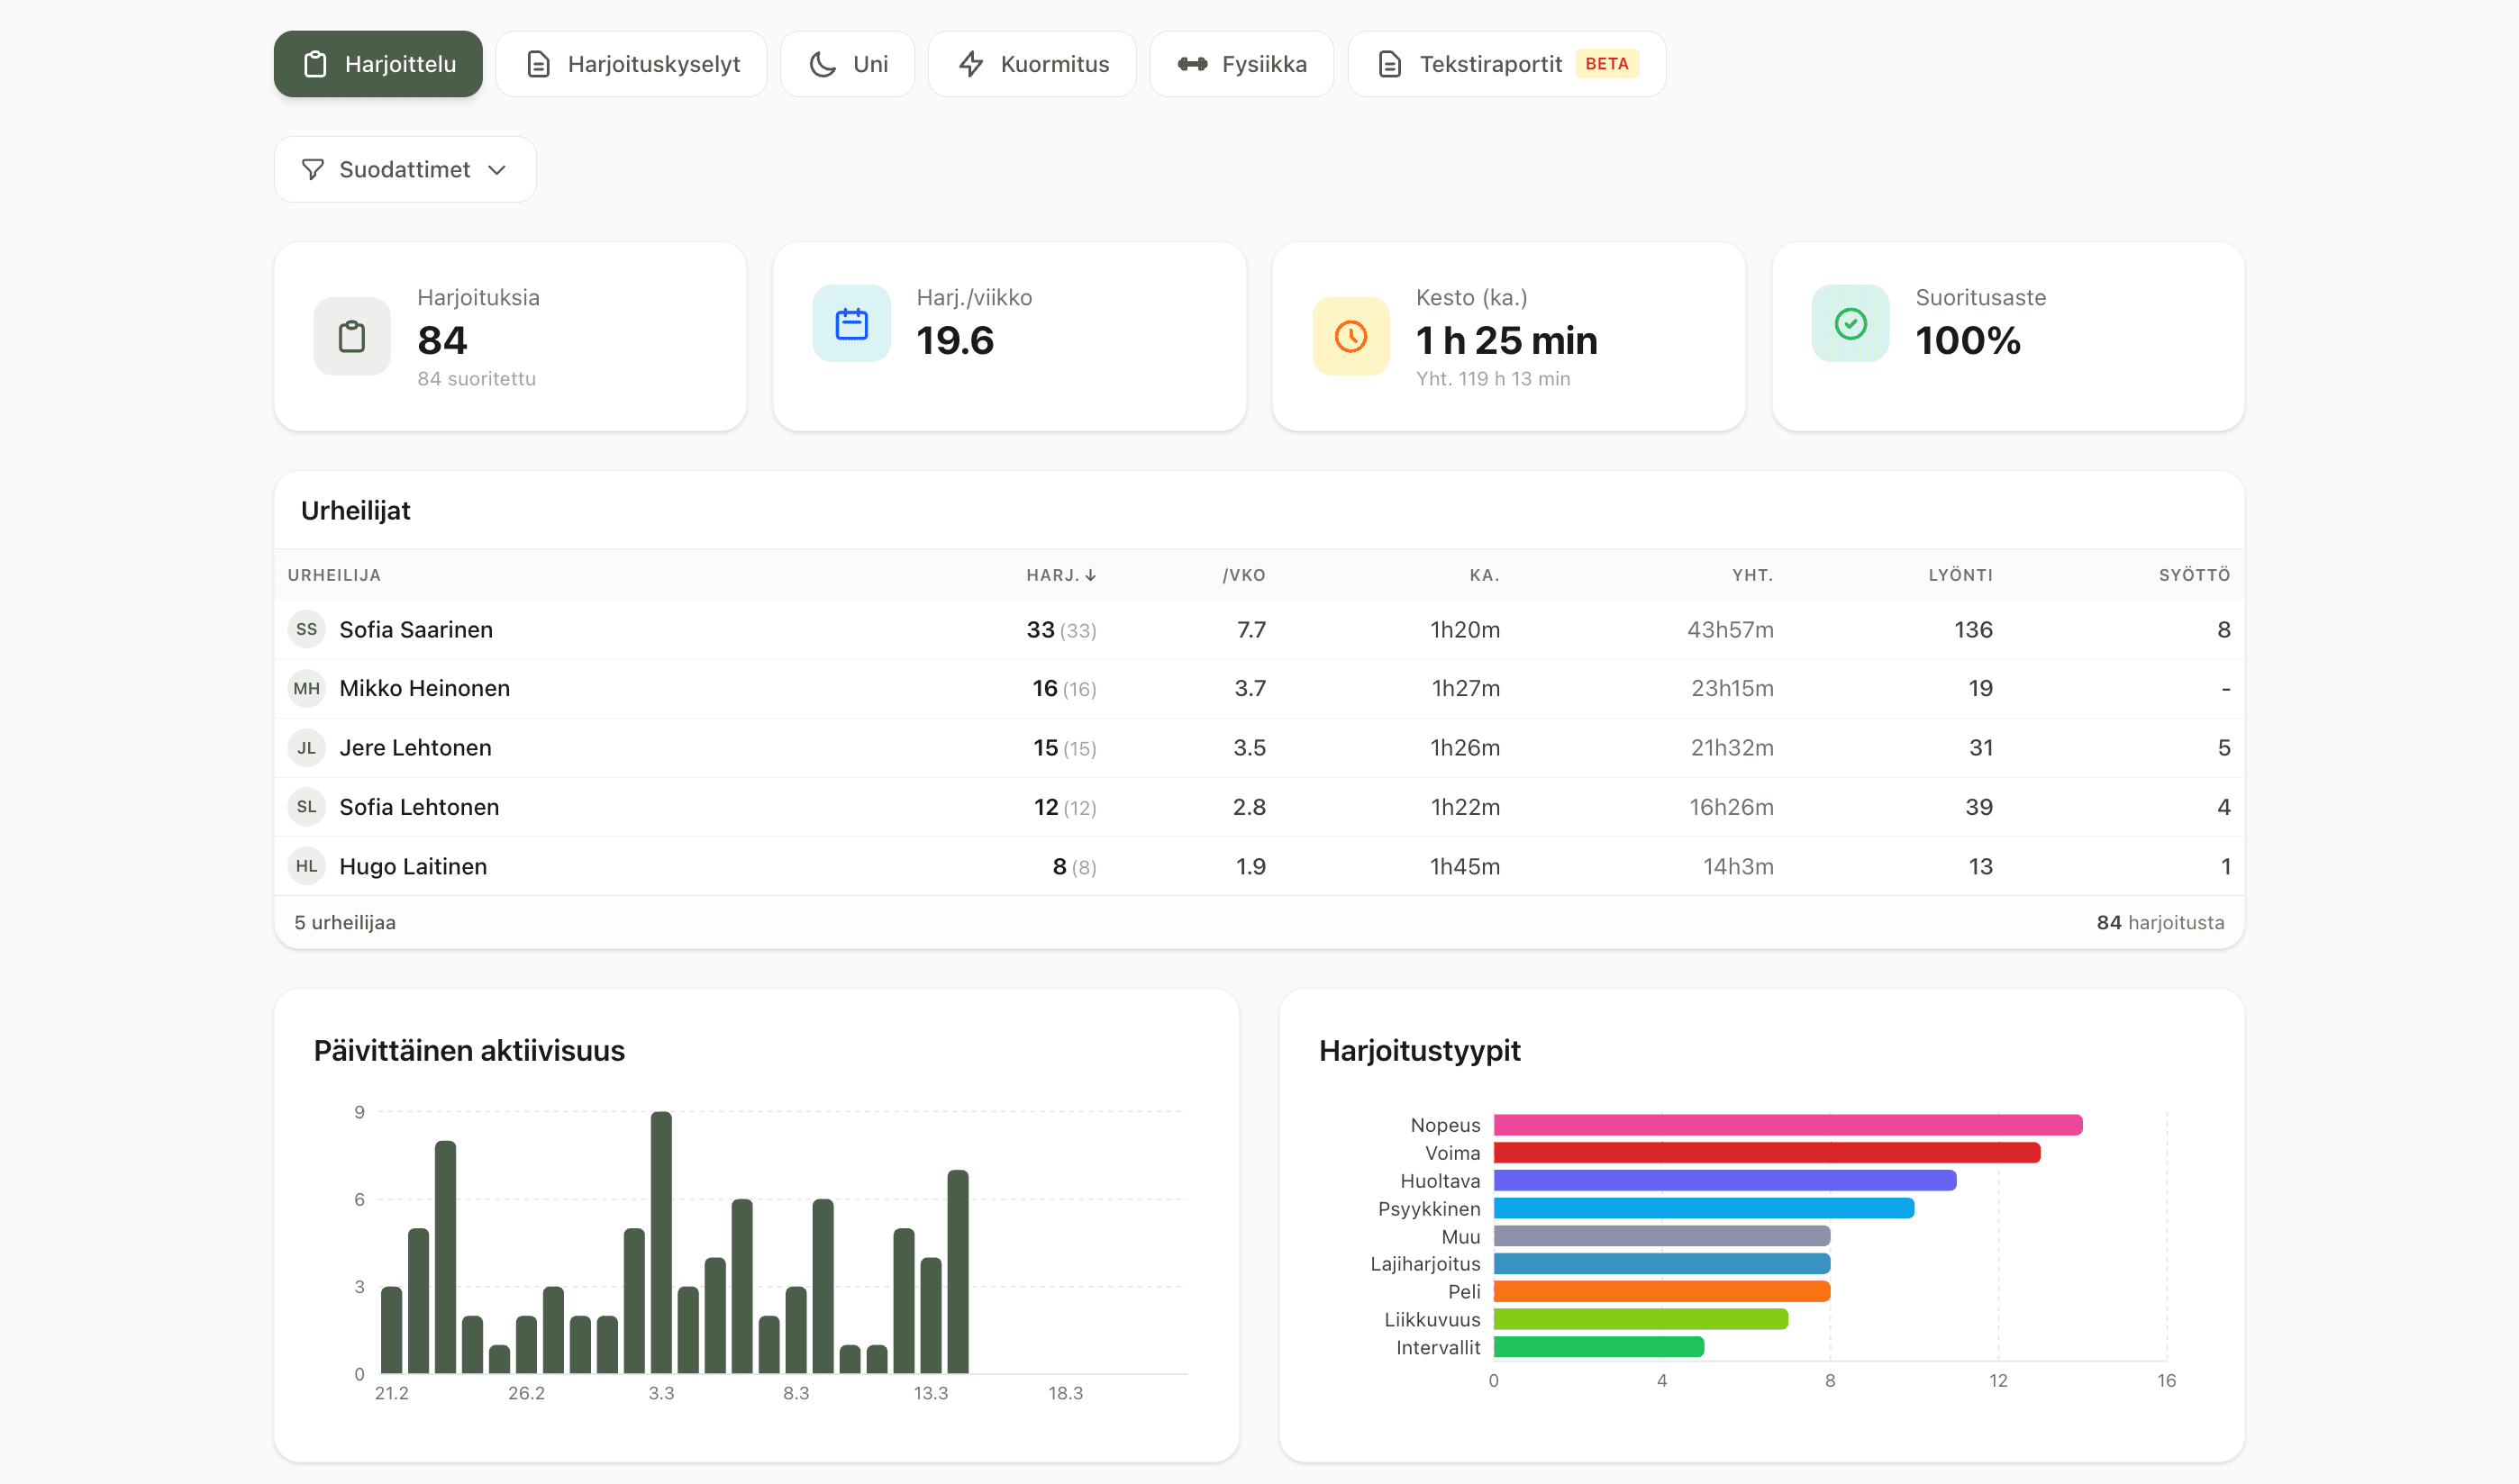2519x1484 pixels.
Task: Click the checkmark icon in Suoritusaste card
Action: [1849, 324]
